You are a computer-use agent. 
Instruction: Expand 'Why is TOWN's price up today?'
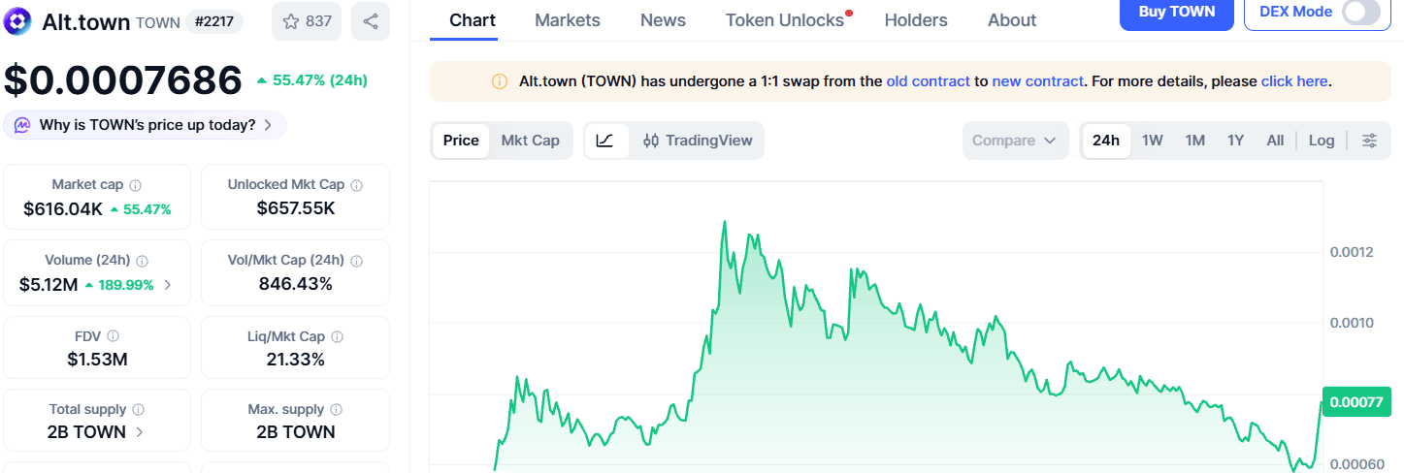tap(146, 125)
